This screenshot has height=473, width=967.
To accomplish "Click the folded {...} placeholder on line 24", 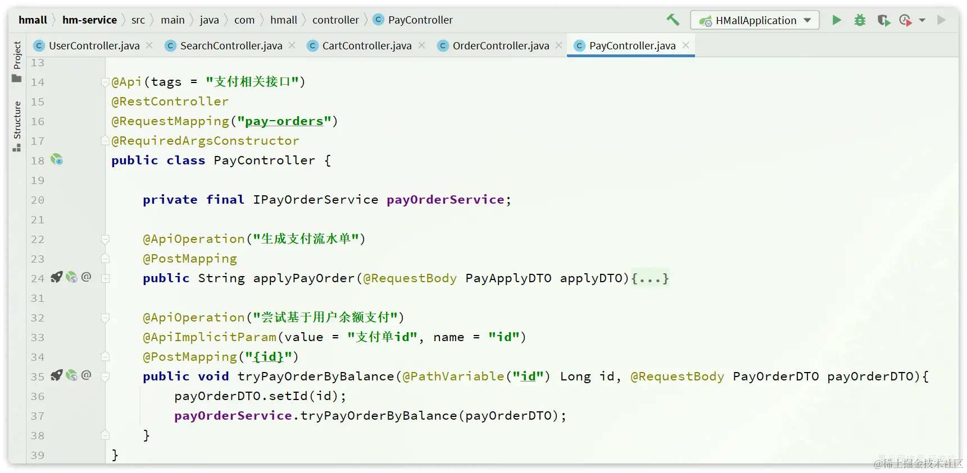I will point(650,278).
